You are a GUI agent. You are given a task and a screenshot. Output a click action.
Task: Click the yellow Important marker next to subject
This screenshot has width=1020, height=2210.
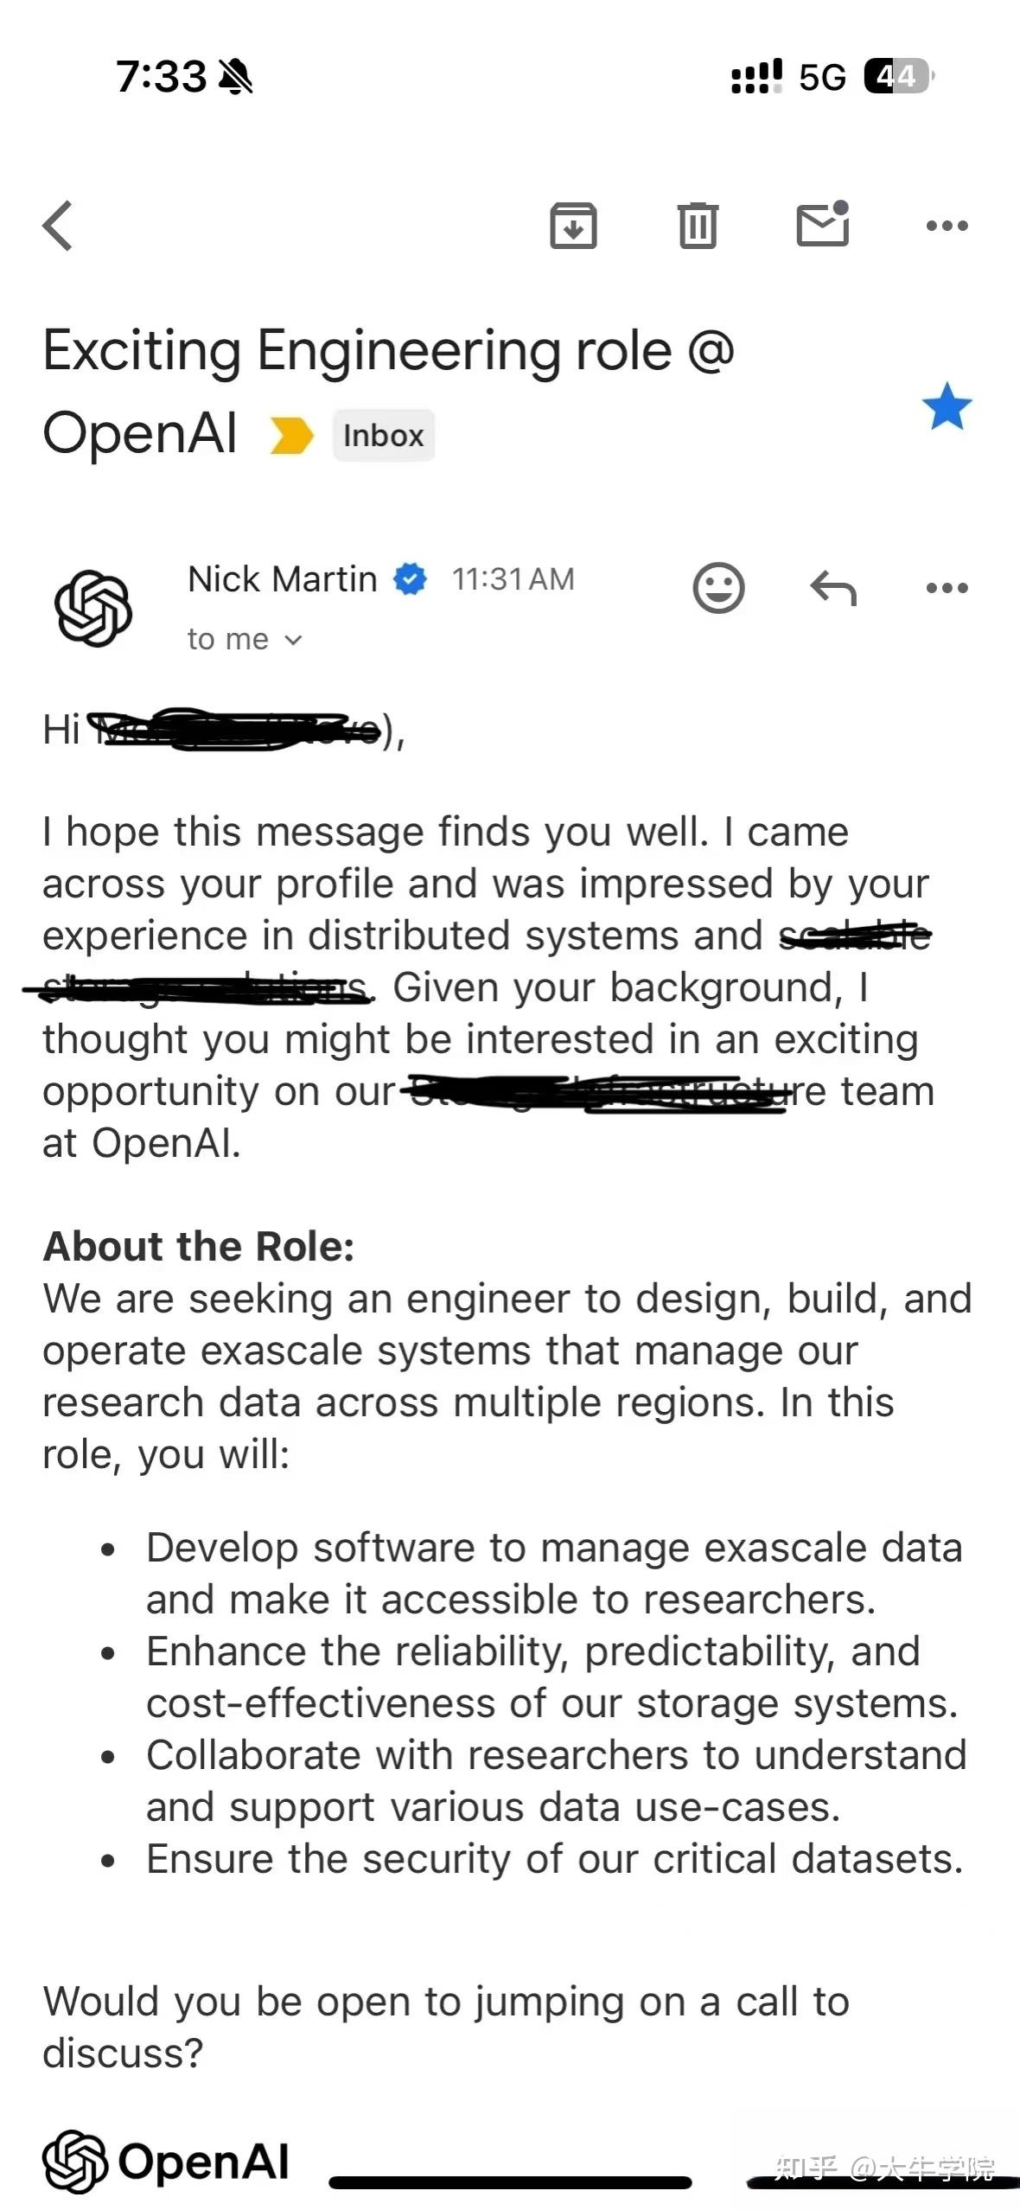click(x=291, y=437)
